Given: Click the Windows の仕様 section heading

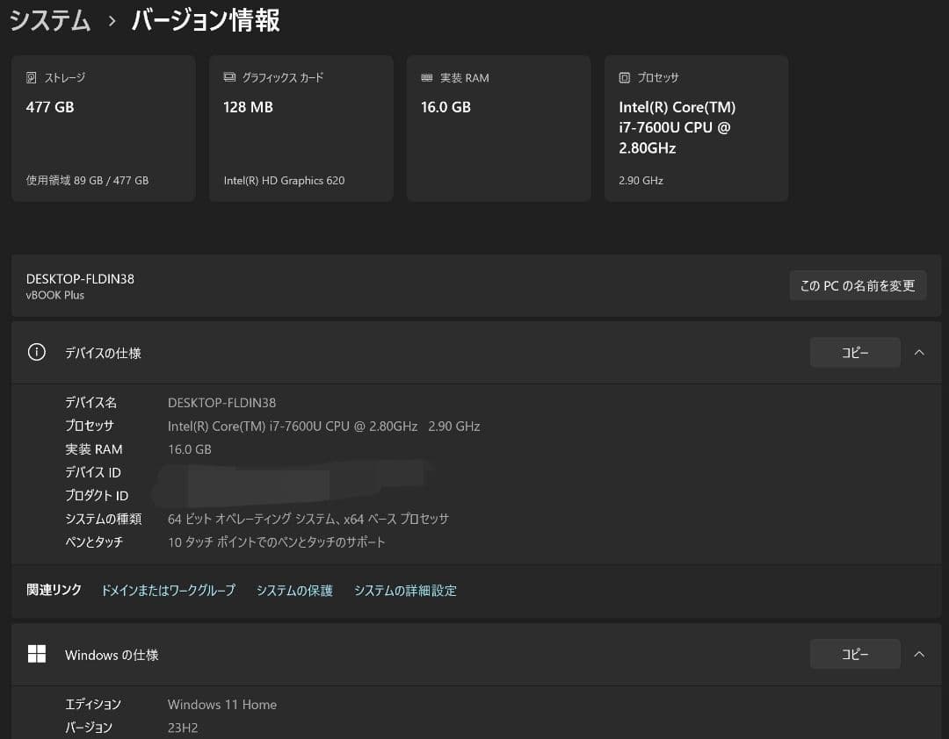Looking at the screenshot, I should [112, 655].
